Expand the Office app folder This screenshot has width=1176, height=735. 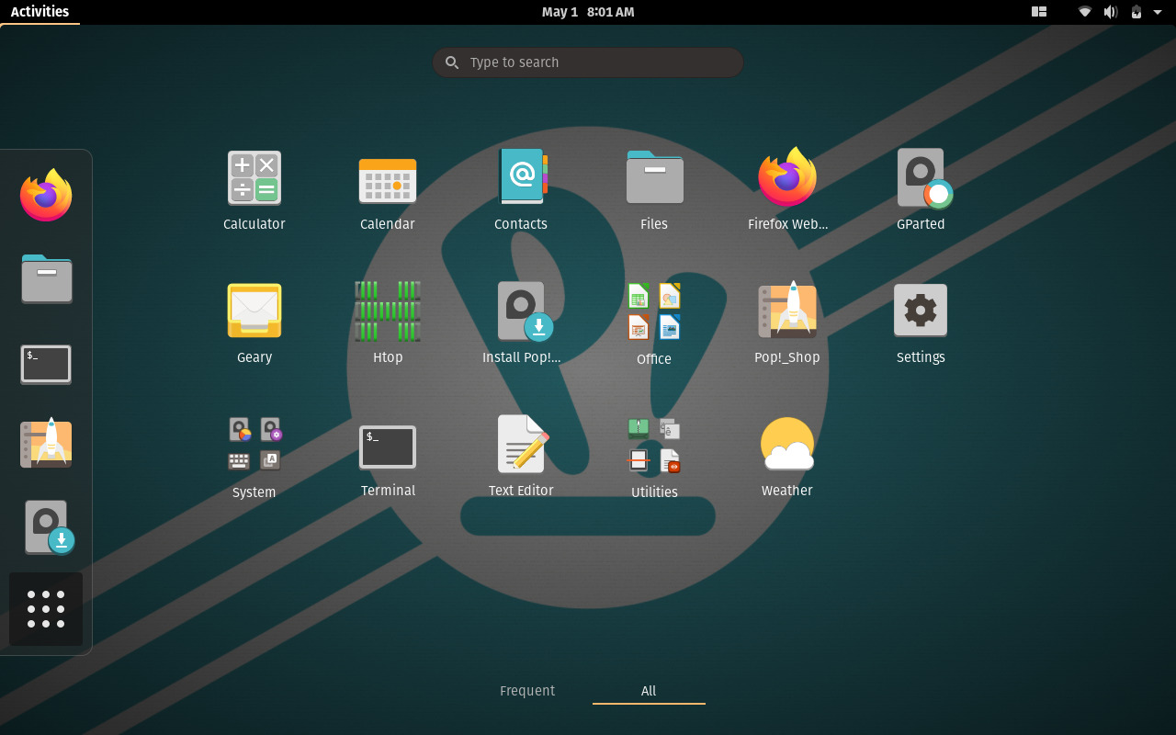coord(653,311)
